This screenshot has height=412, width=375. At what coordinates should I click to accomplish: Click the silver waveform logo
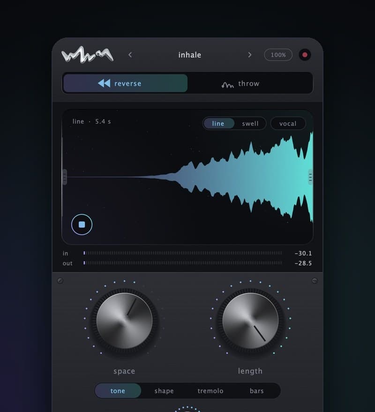click(x=87, y=55)
